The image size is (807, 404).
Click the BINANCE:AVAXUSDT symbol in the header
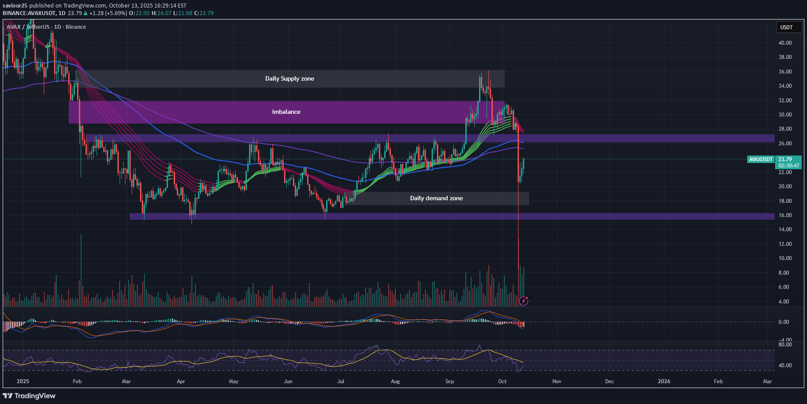point(29,13)
